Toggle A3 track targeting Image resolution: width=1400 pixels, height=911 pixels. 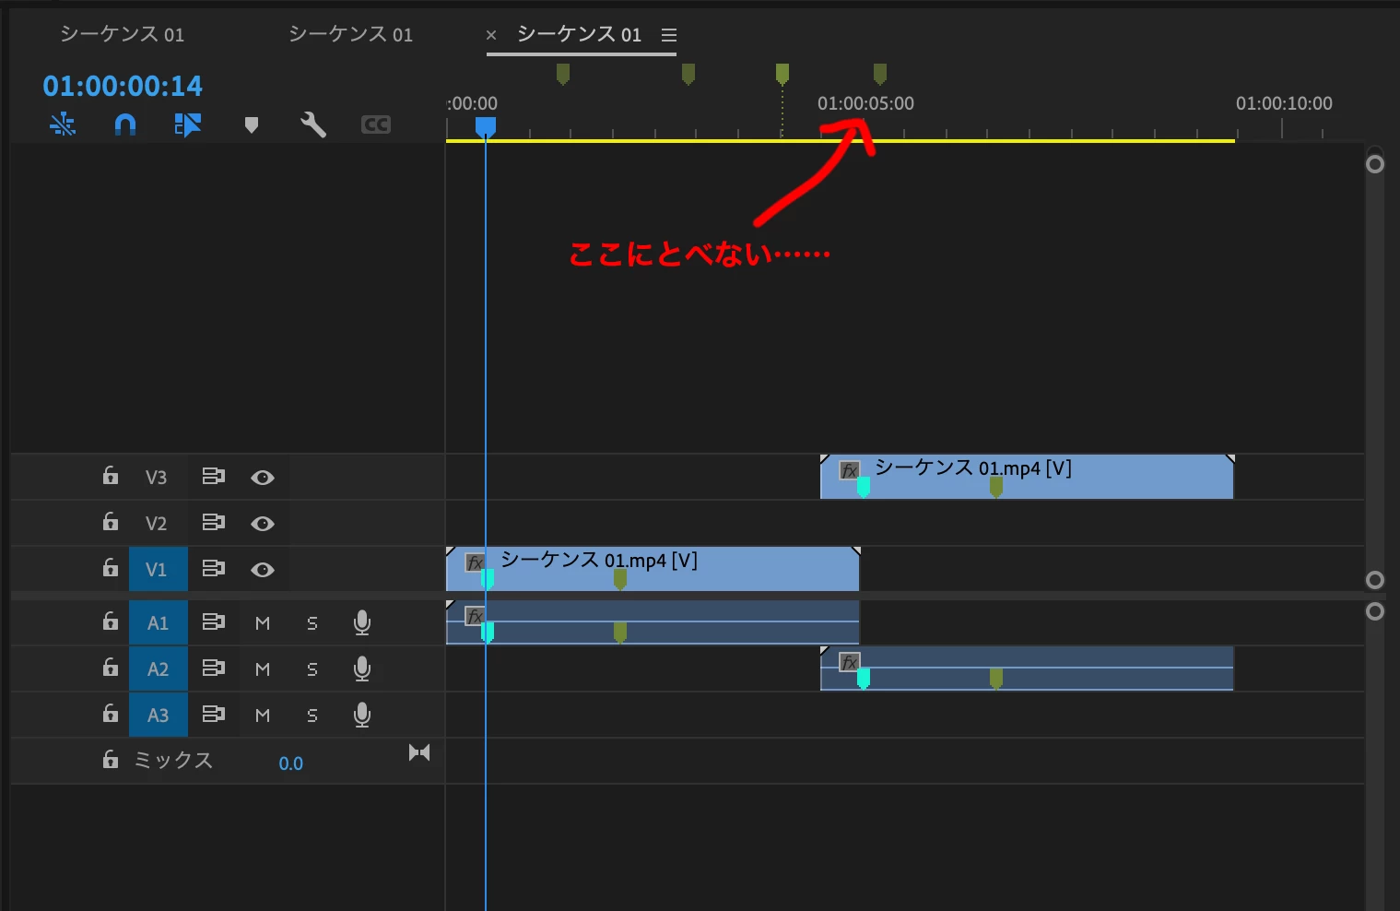point(159,715)
